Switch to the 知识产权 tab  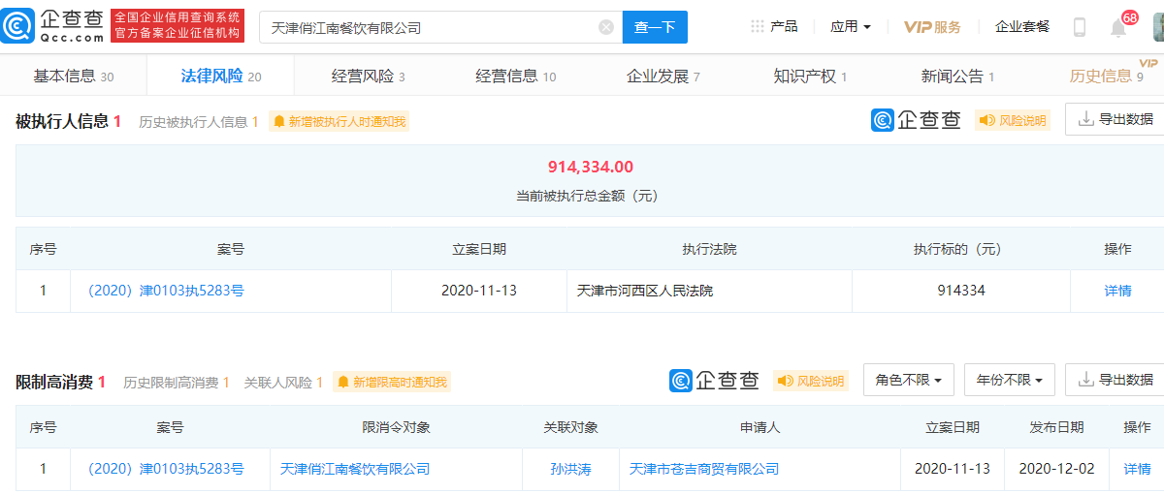coord(810,76)
